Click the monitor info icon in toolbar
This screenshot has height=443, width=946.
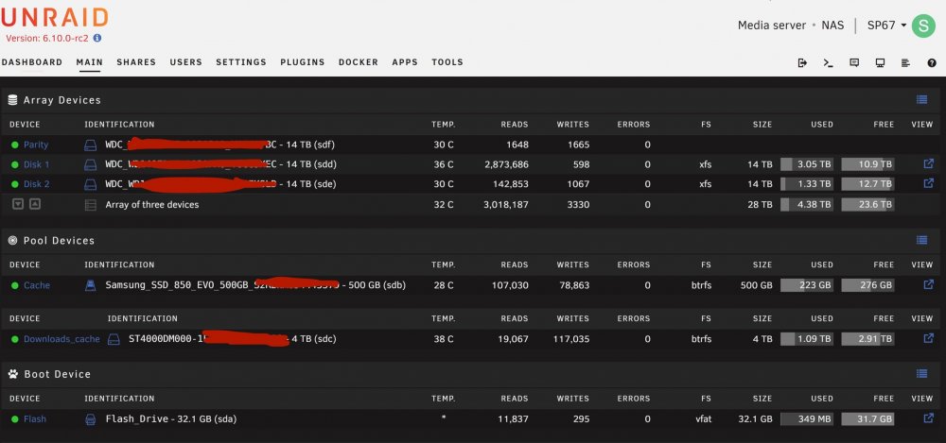880,62
